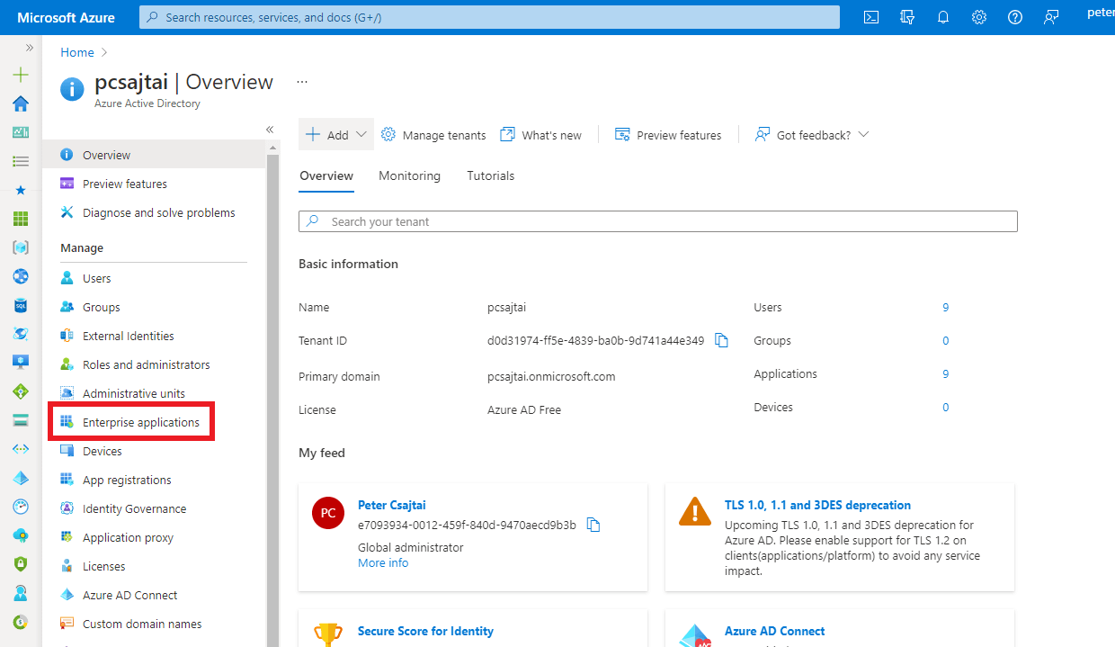Collapse the navigation pane with the double chevron

(x=269, y=130)
